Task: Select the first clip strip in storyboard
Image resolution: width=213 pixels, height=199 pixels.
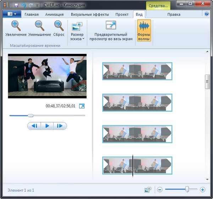Action: click(x=137, y=71)
